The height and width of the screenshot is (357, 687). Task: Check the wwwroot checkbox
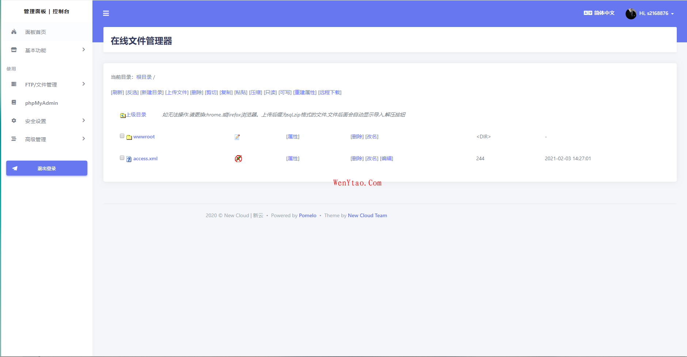point(122,136)
